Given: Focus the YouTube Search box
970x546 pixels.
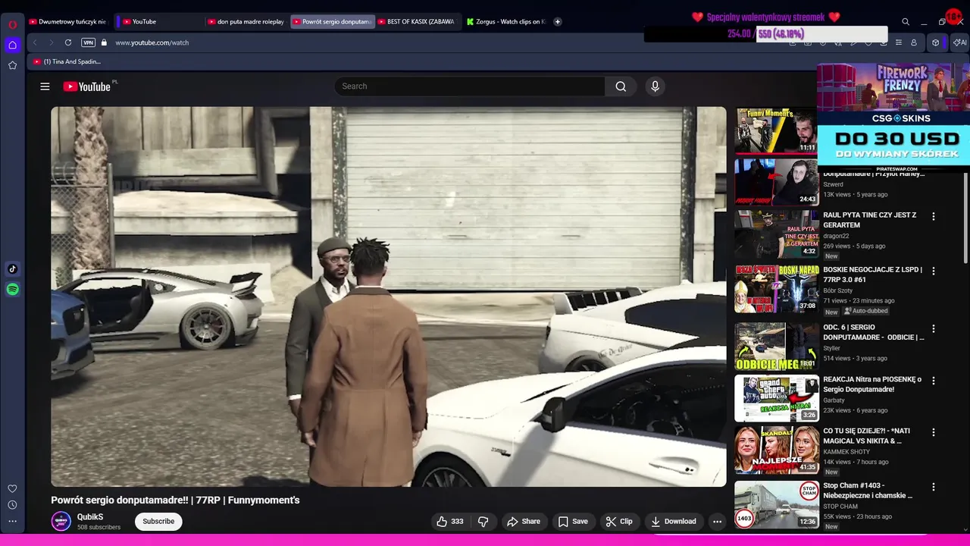Looking at the screenshot, I should 469,86.
